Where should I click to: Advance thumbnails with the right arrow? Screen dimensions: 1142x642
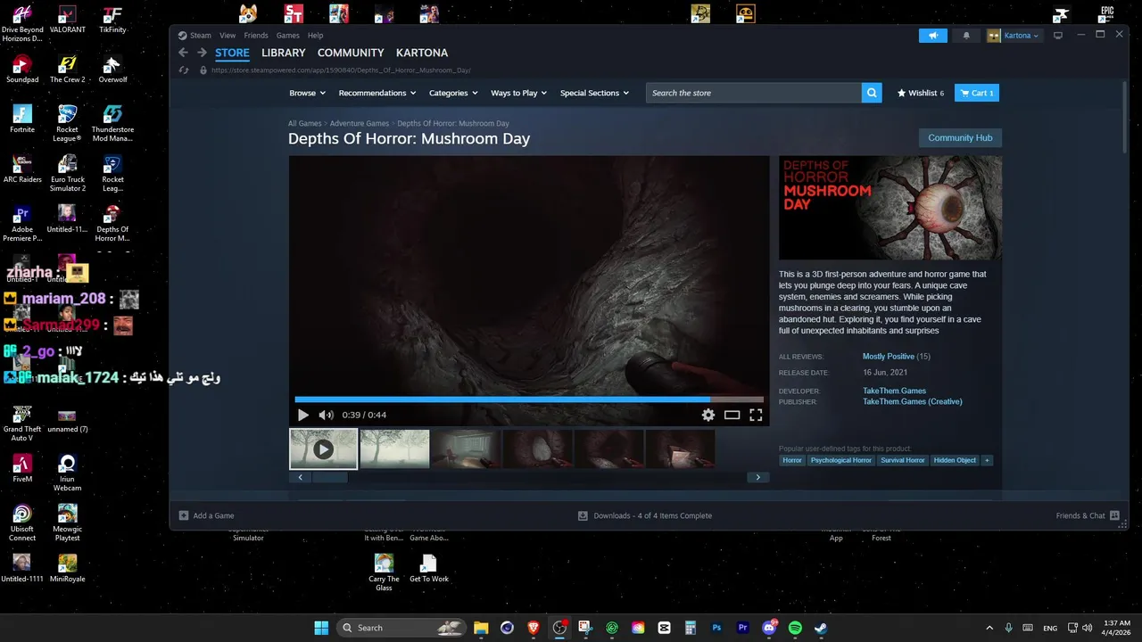(x=758, y=477)
